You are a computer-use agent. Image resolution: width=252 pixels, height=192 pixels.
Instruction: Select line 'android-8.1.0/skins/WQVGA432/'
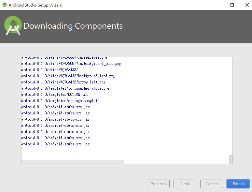(x=49, y=70)
